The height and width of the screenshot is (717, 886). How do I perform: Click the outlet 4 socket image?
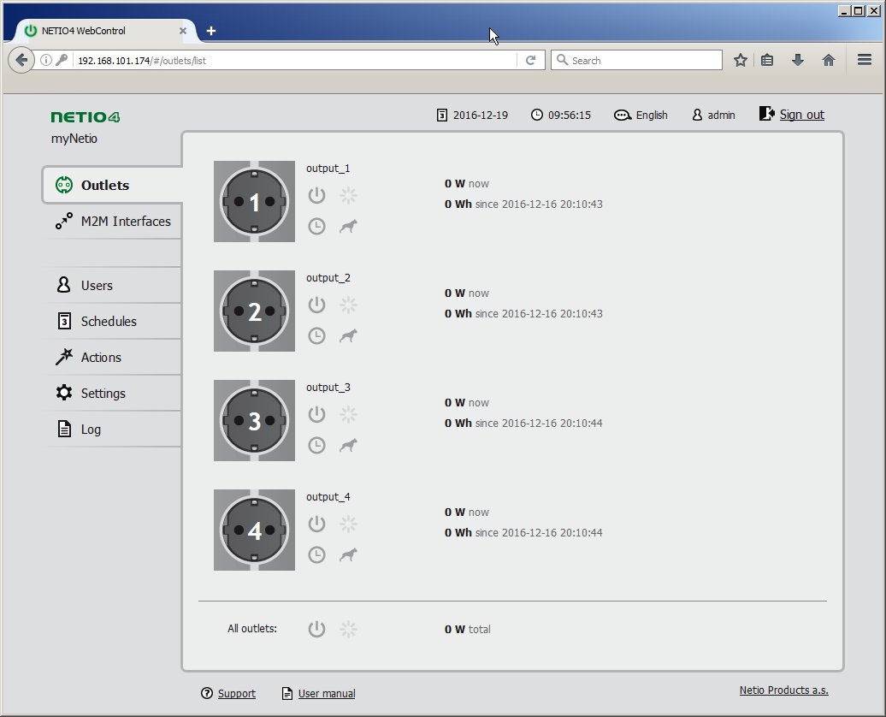(254, 530)
